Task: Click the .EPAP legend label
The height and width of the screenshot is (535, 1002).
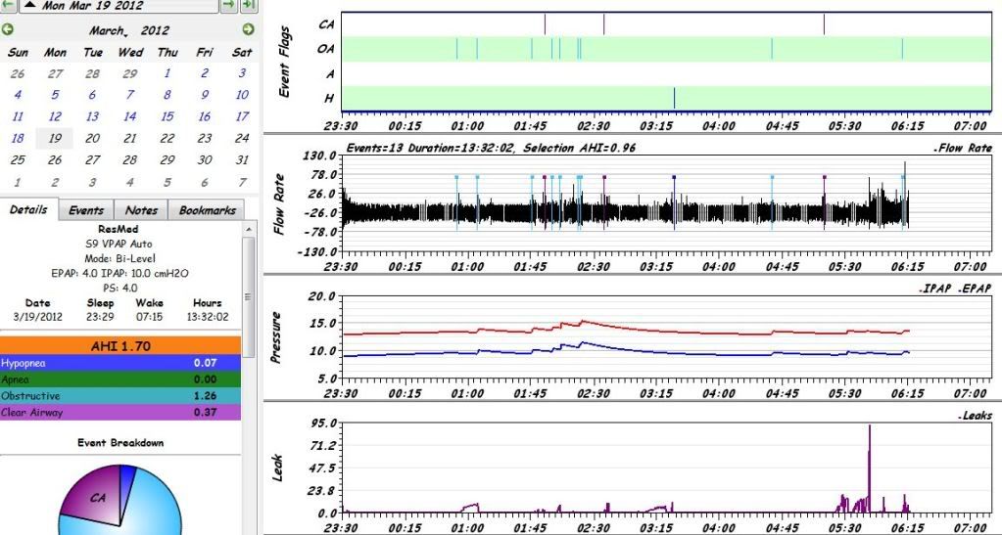Action: point(975,289)
